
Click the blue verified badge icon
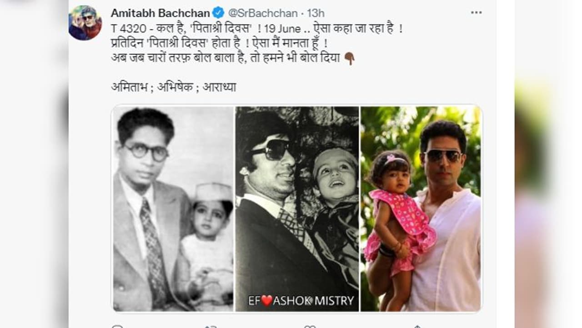coord(219,13)
